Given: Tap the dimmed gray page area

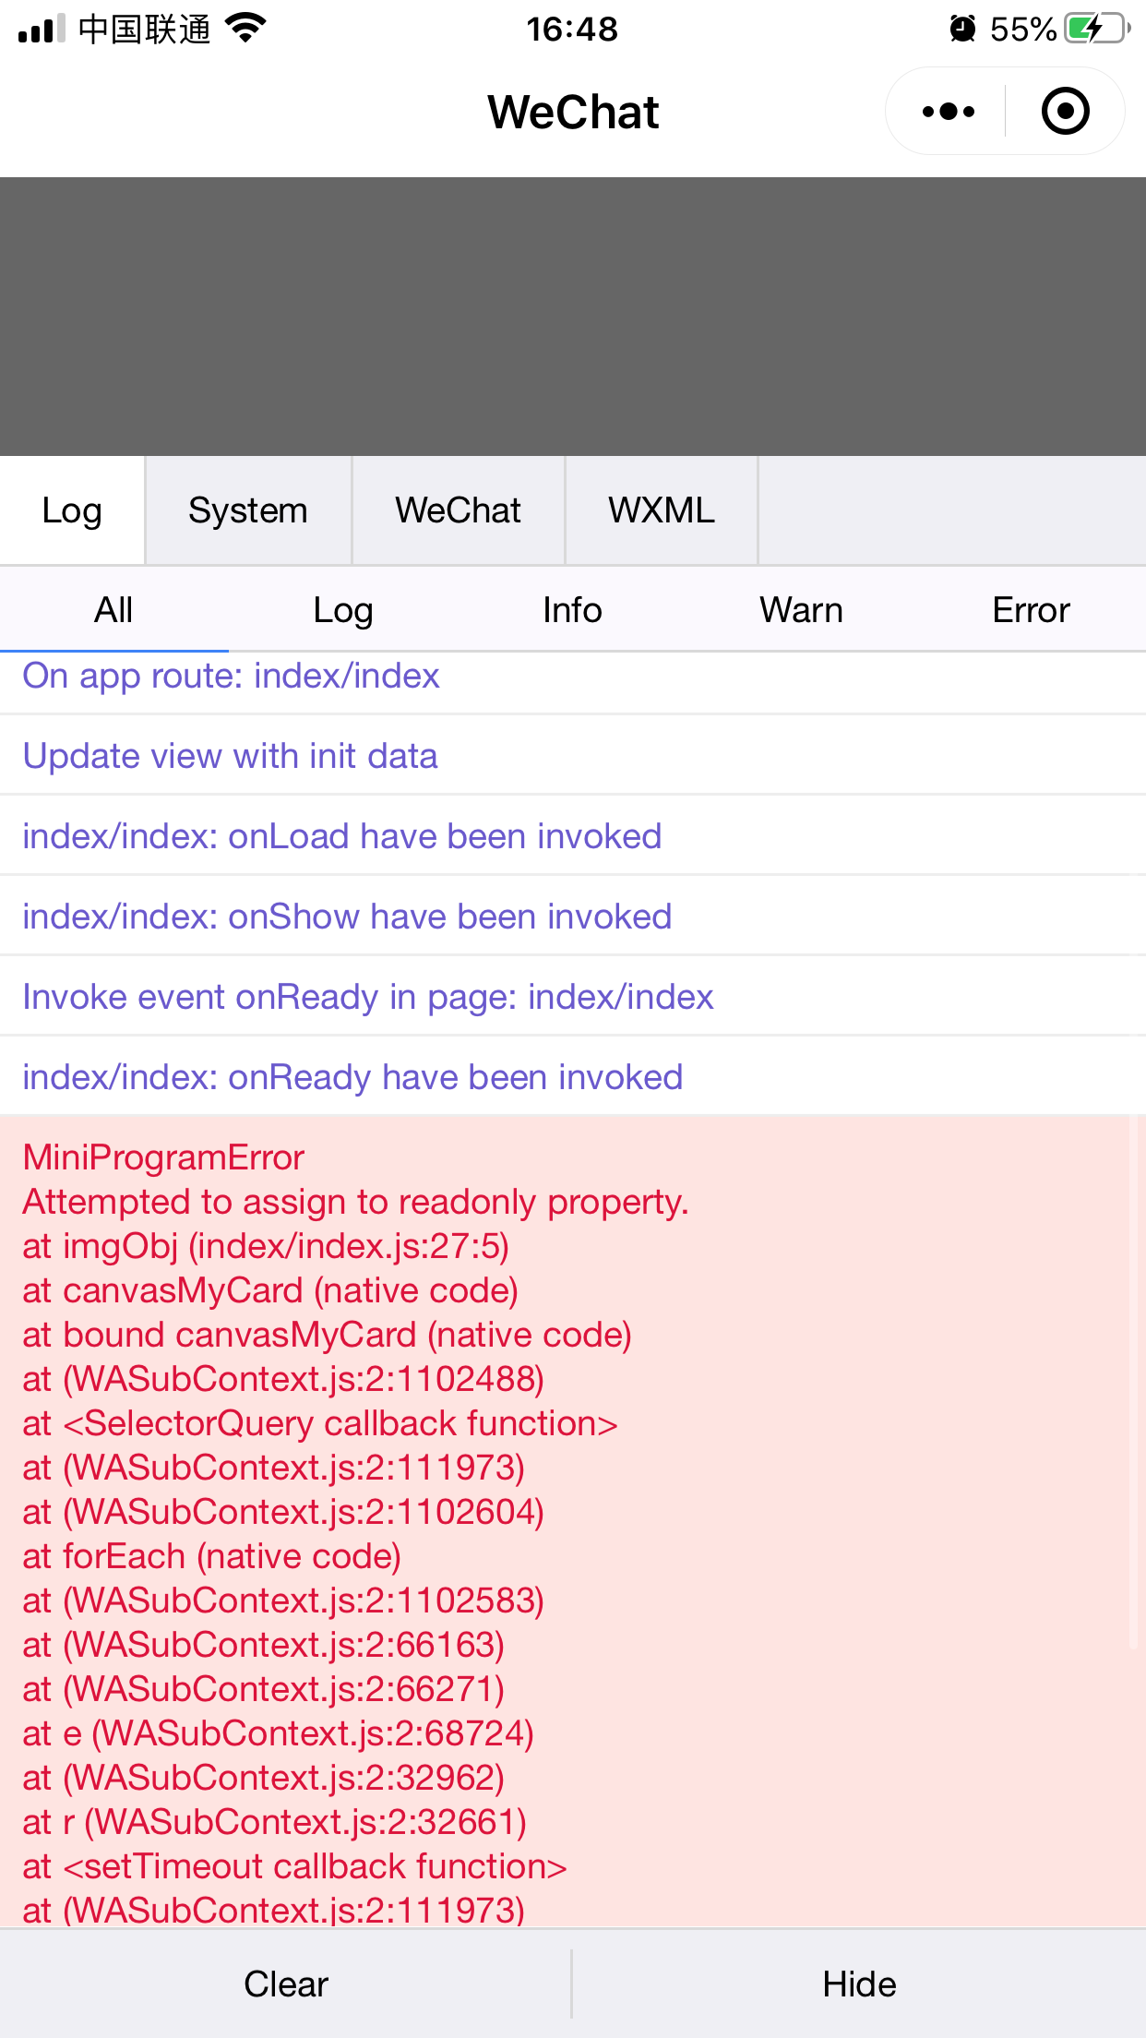Looking at the screenshot, I should pos(573,317).
